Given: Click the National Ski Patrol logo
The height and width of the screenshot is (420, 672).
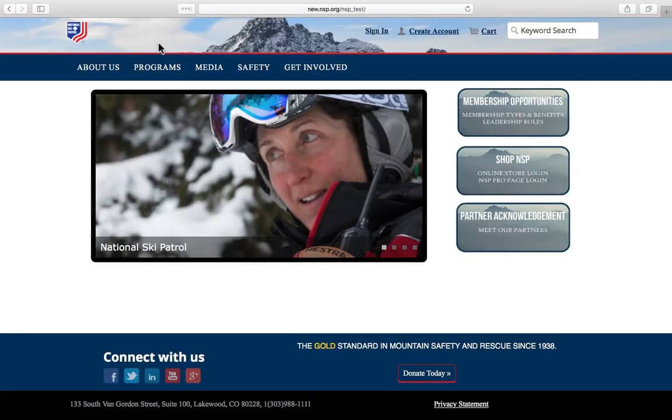Looking at the screenshot, I should tap(77, 32).
